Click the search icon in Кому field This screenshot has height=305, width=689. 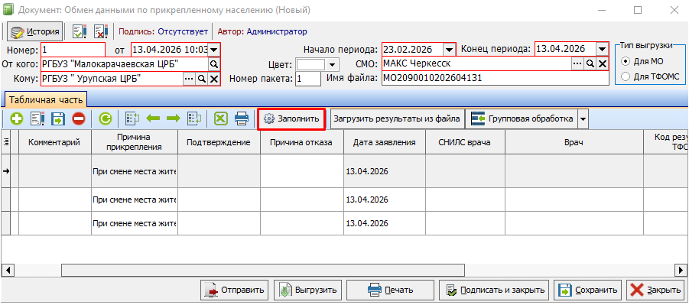[201, 79]
